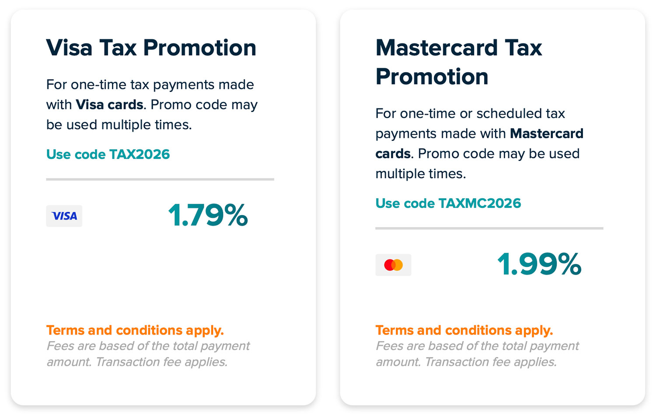
Task: Click the 1.79% Visa rate
Action: tap(208, 216)
